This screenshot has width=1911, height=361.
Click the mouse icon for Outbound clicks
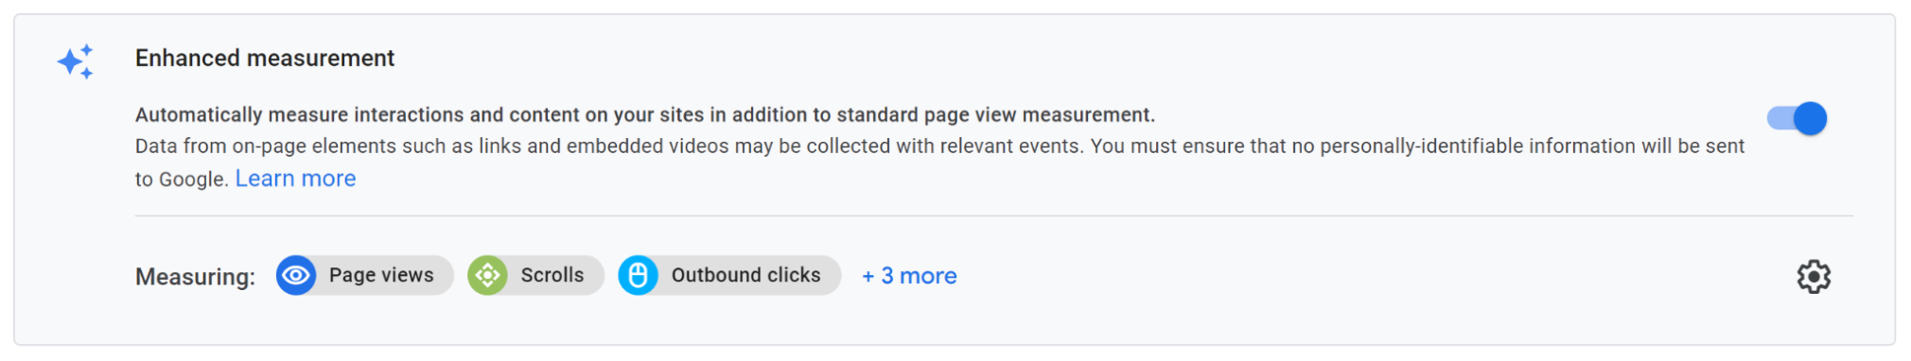[639, 275]
